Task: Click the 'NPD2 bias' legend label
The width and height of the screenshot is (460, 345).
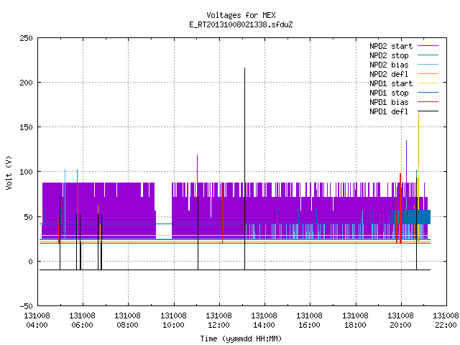Action: click(389, 65)
